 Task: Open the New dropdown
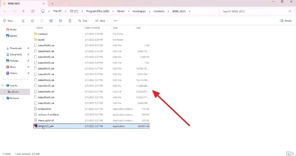(x=9, y=21)
